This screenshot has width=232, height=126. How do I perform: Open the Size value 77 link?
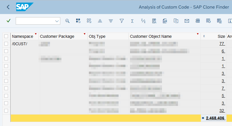click(x=222, y=44)
